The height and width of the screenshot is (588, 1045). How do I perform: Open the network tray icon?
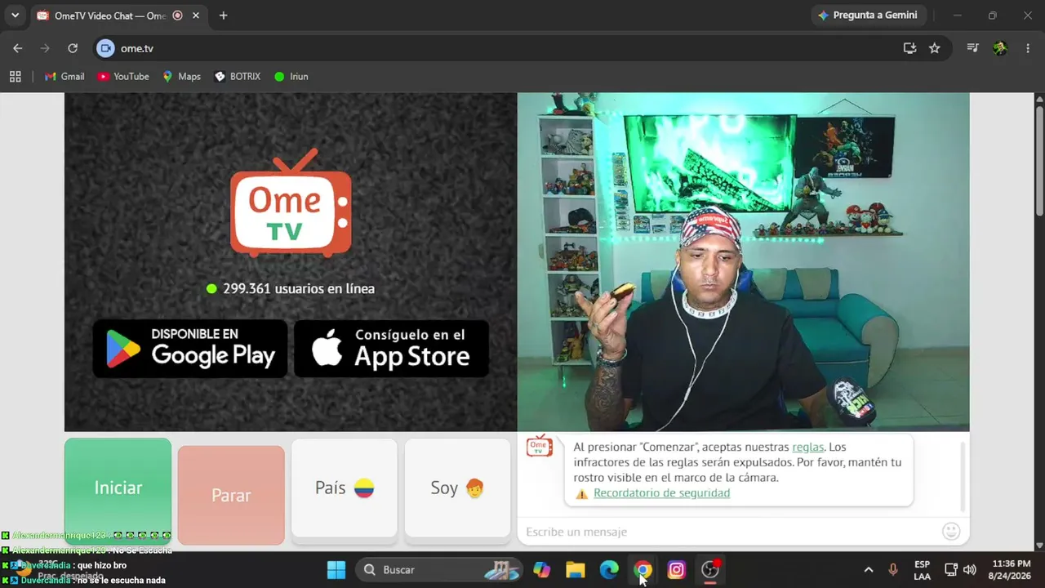(x=951, y=570)
